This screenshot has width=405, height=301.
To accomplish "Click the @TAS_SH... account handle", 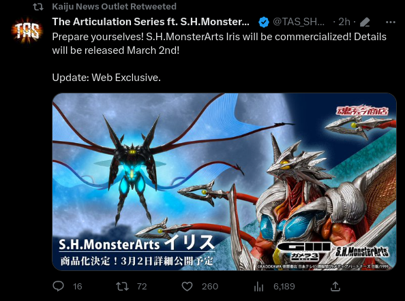I will (x=299, y=22).
